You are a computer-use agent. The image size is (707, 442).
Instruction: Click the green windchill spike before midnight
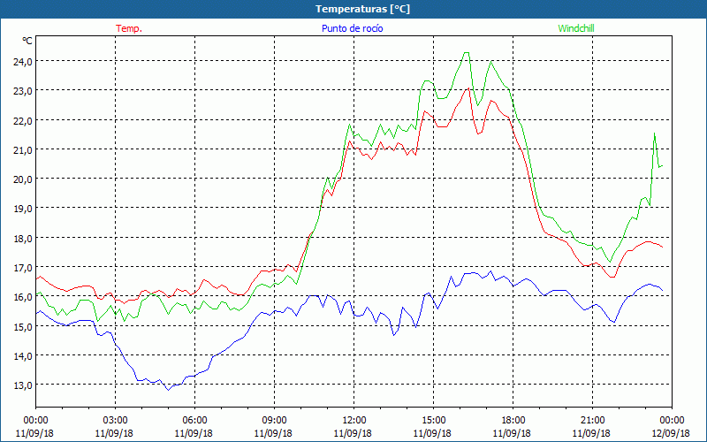click(654, 133)
